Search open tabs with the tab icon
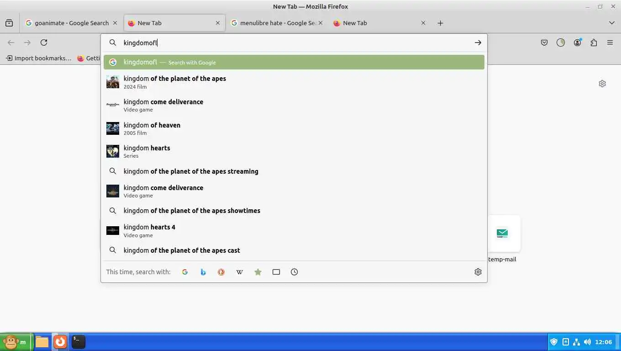This screenshot has width=621, height=351. (276, 272)
